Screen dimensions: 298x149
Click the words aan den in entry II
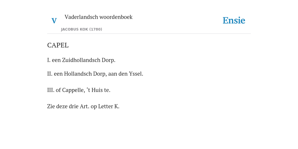click(118, 74)
